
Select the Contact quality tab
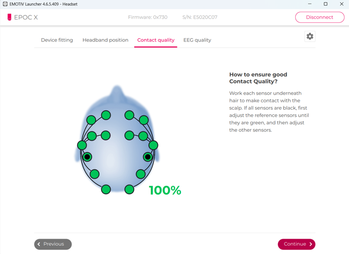pyautogui.click(x=156, y=40)
